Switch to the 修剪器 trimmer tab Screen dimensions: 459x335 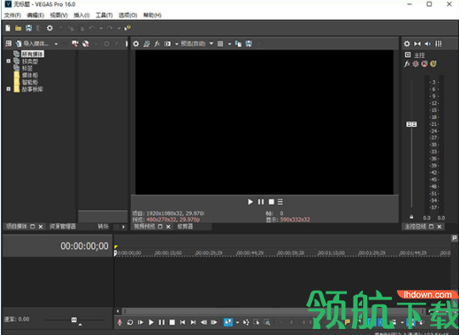pyautogui.click(x=185, y=226)
